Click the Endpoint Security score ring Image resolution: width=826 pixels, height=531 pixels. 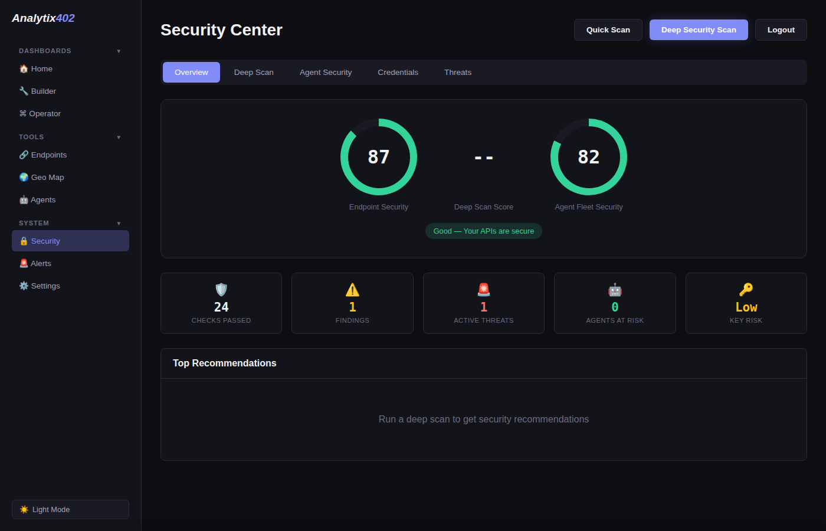coord(379,157)
